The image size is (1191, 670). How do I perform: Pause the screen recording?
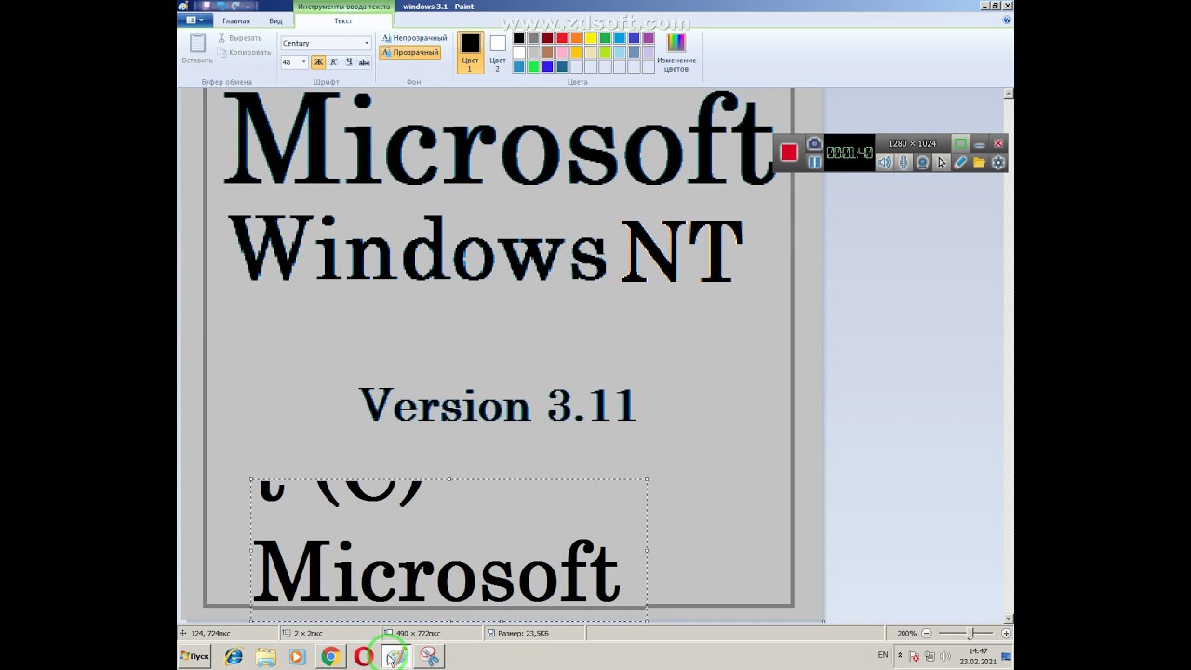pyautogui.click(x=814, y=162)
